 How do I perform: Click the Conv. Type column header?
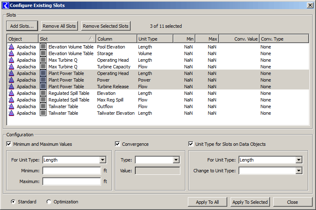click(284, 39)
